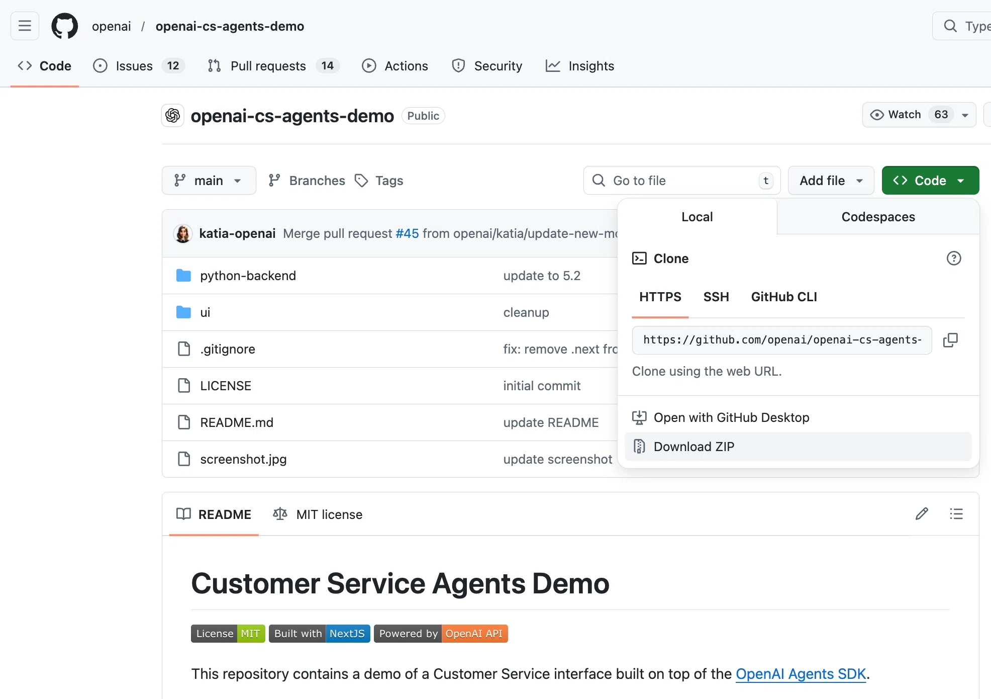Open .gitignore file name

(x=228, y=349)
